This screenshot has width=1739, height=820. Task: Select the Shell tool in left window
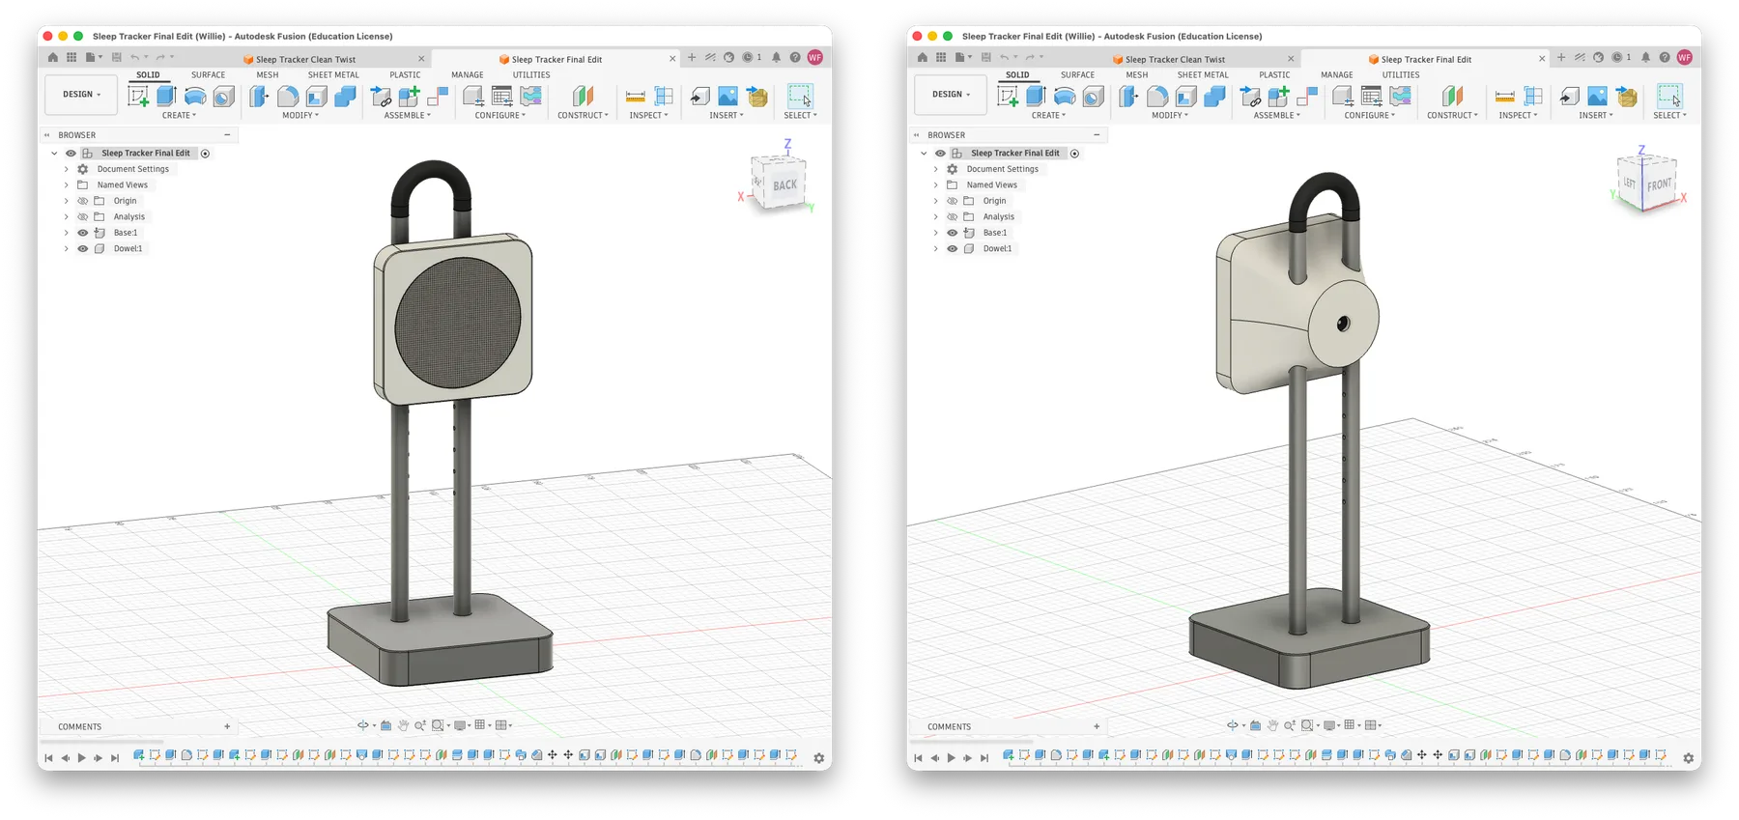[x=317, y=96]
